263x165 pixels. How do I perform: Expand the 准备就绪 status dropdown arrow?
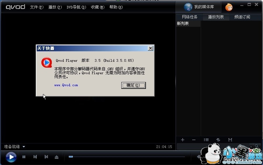[x=24, y=147]
